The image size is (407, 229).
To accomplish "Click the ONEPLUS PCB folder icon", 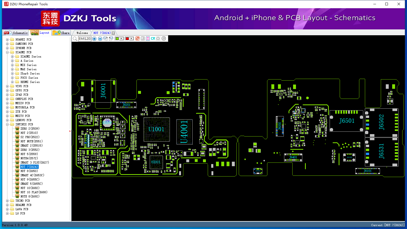I will [12, 99].
